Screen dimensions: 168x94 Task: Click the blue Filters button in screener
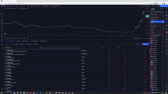click(x=145, y=44)
